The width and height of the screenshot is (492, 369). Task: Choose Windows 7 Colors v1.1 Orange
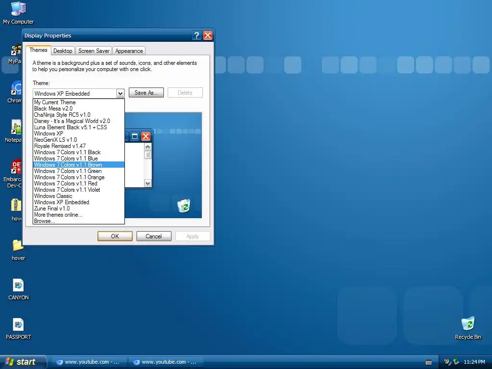[x=79, y=177]
